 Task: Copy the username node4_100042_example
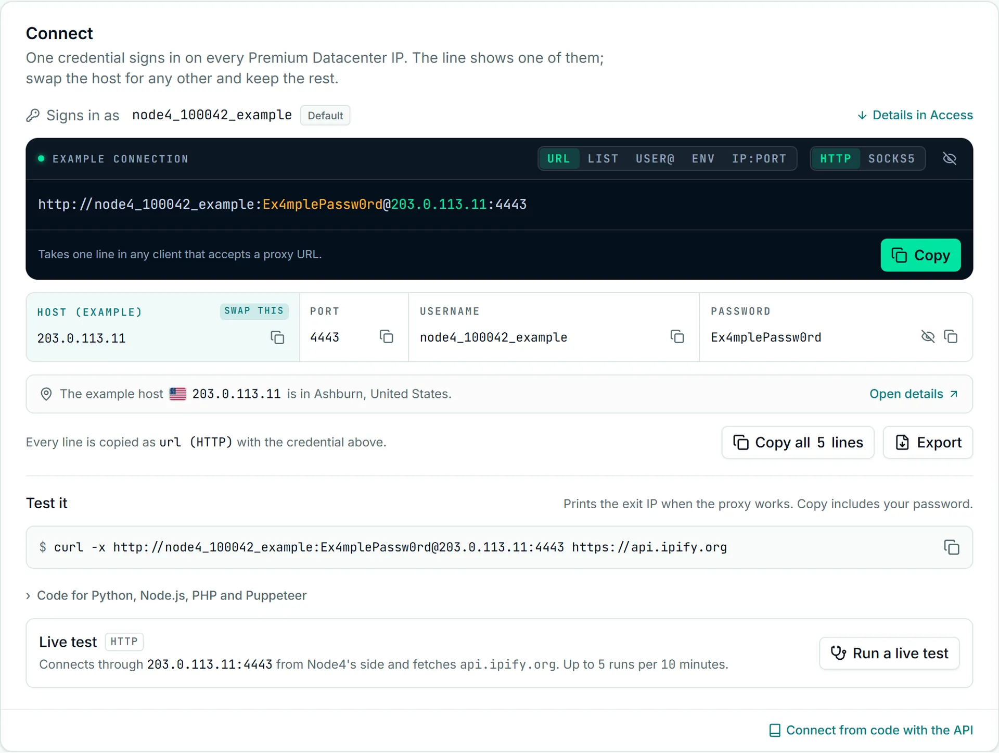pyautogui.click(x=677, y=336)
